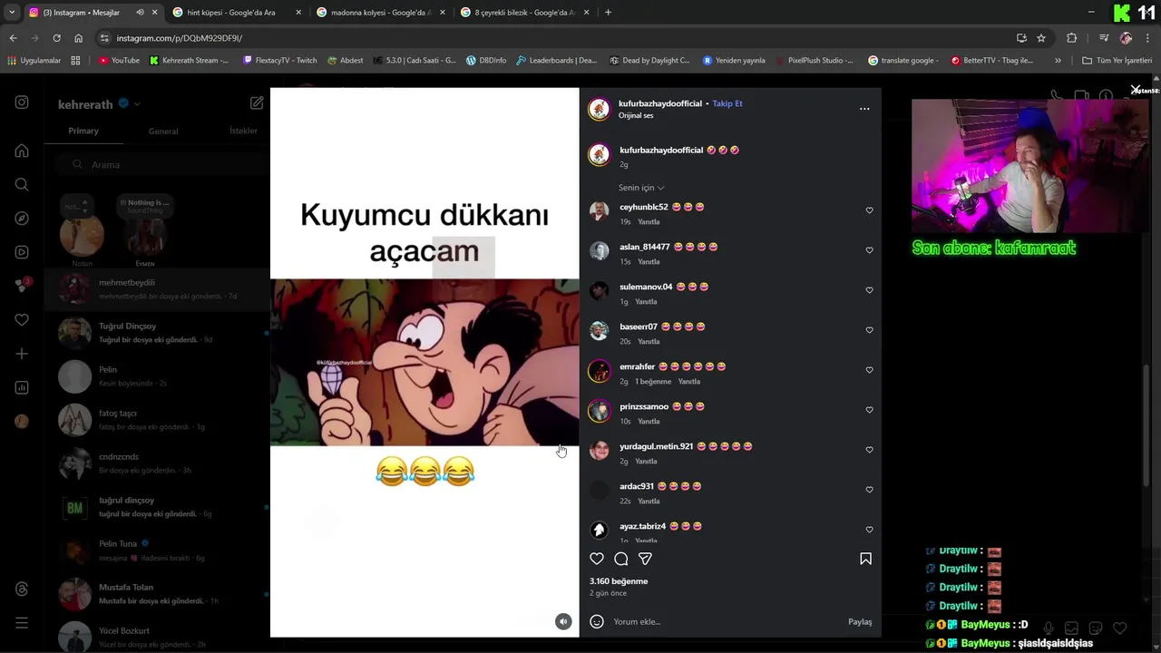
Task: Open chat with Mustafa Tolan
Action: point(158,593)
